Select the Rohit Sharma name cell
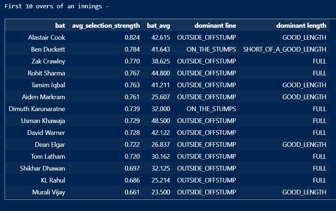This screenshot has width=336, height=211. click(46, 73)
